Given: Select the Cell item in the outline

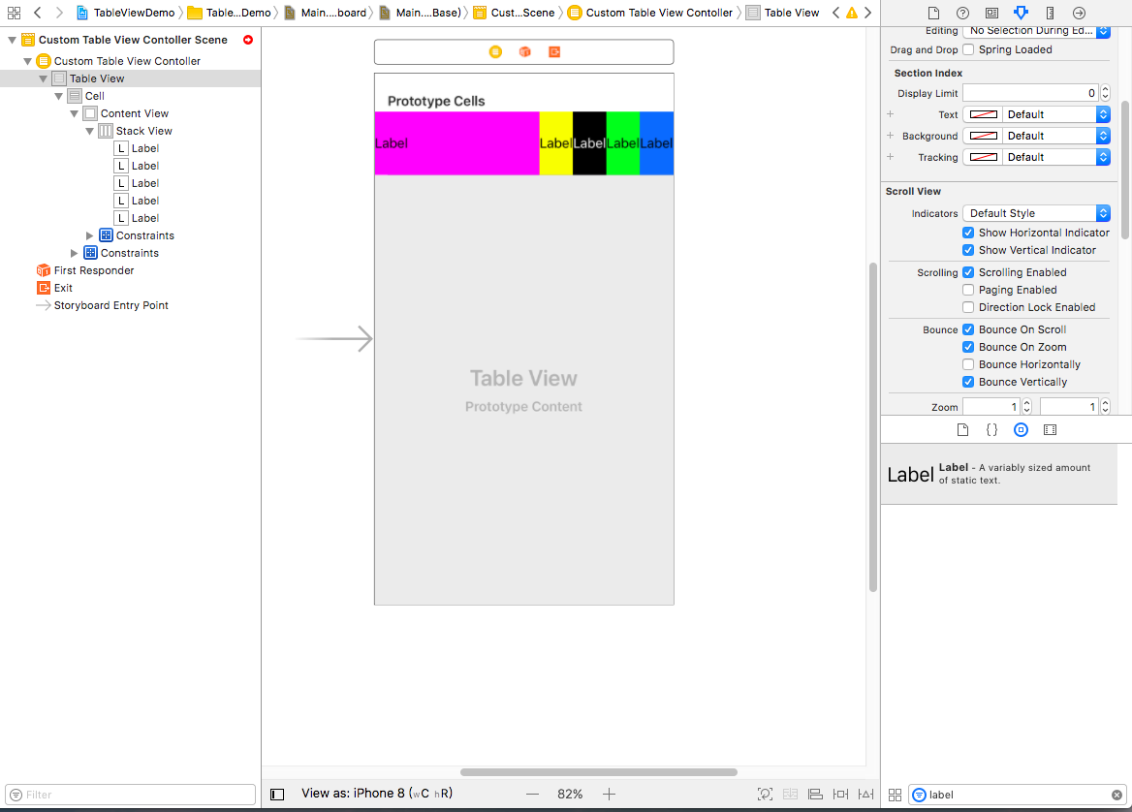Looking at the screenshot, I should click(x=94, y=96).
